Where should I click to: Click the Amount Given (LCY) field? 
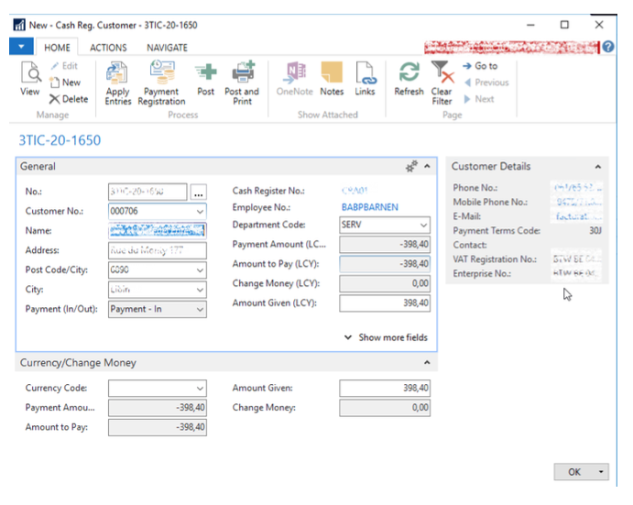click(x=385, y=303)
